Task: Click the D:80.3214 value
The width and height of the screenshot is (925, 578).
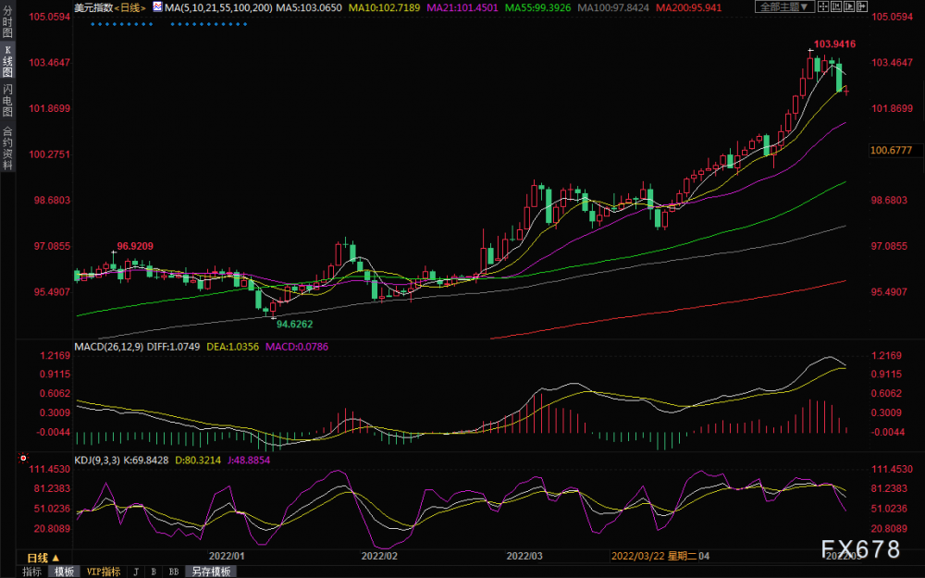Action: point(198,460)
